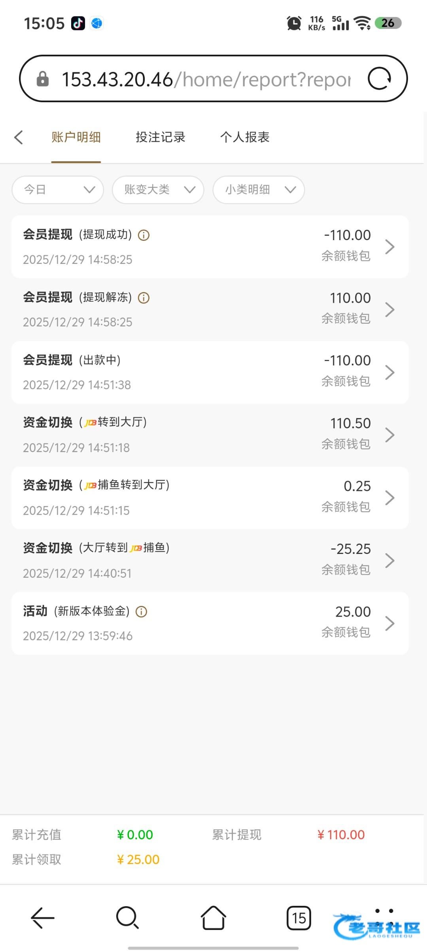Open browser search with magnifier icon

point(127,918)
